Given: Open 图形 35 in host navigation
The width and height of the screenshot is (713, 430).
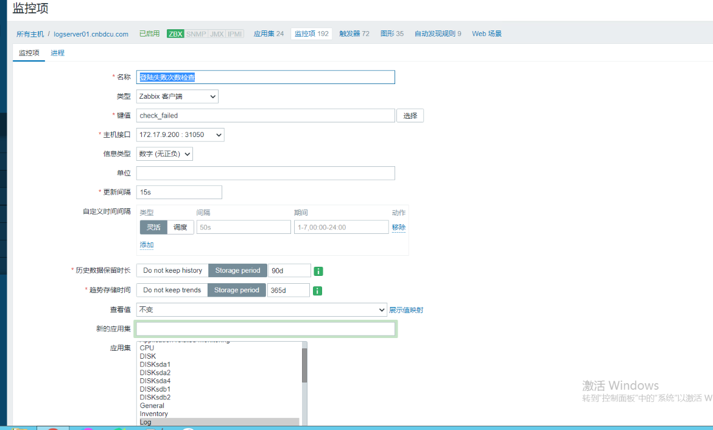Looking at the screenshot, I should 392,33.
